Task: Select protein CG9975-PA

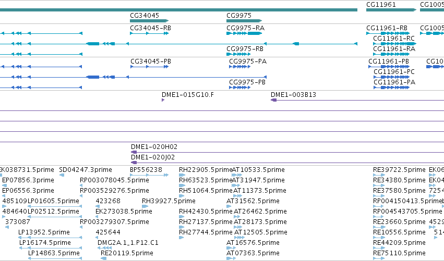Action: pyautogui.click(x=248, y=61)
